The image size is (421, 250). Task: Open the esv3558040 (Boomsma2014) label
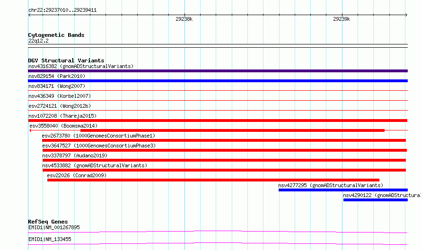coord(63,126)
